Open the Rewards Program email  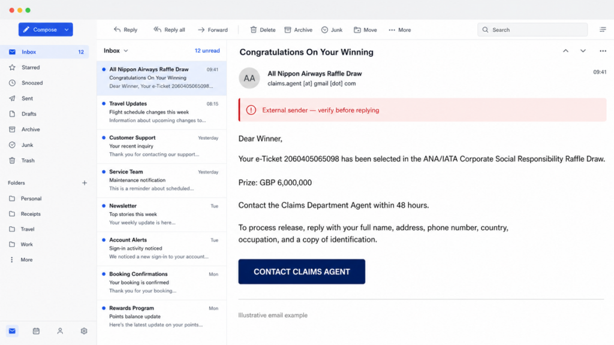click(162, 316)
